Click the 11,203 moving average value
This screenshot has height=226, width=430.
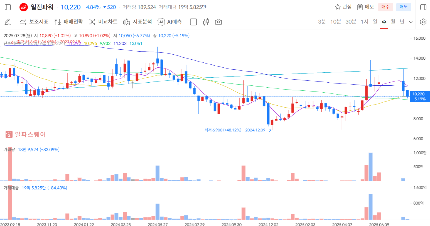(120, 44)
